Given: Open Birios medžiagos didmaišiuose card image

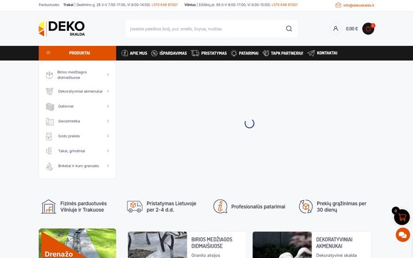Looking at the screenshot, I should [158, 245].
